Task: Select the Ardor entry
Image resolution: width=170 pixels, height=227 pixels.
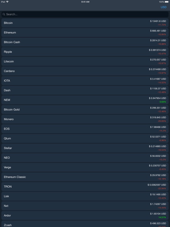Action: [85, 215]
